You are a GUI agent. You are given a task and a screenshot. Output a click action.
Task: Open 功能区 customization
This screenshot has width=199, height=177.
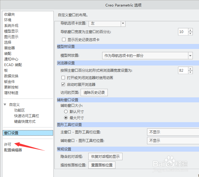[x=19, y=110]
